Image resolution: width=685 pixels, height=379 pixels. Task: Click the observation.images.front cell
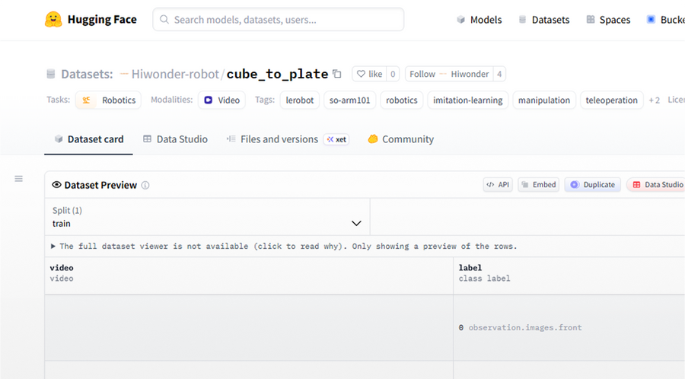[569, 327]
